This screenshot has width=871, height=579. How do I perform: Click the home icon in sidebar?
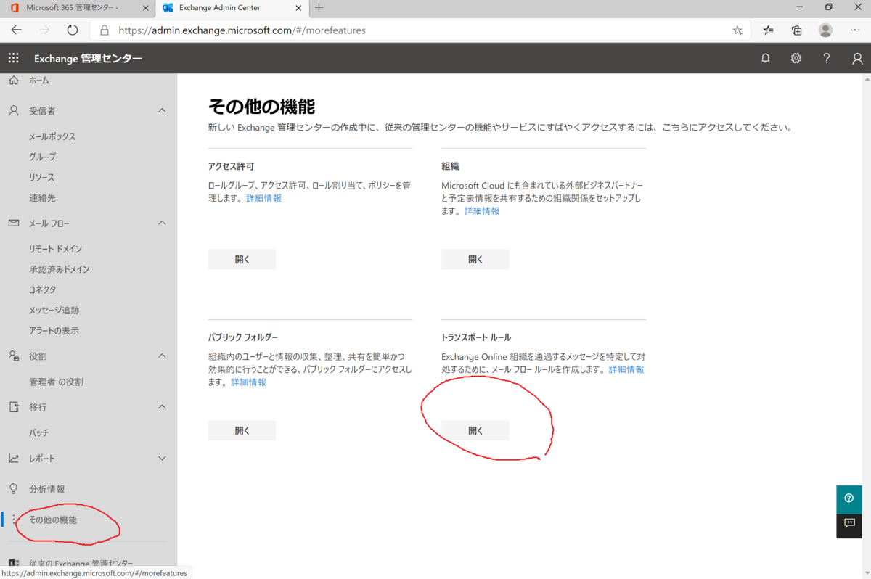click(x=14, y=81)
